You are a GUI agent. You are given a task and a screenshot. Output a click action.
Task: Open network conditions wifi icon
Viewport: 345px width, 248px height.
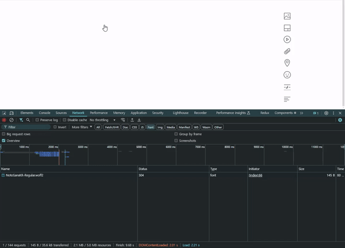tap(123, 120)
